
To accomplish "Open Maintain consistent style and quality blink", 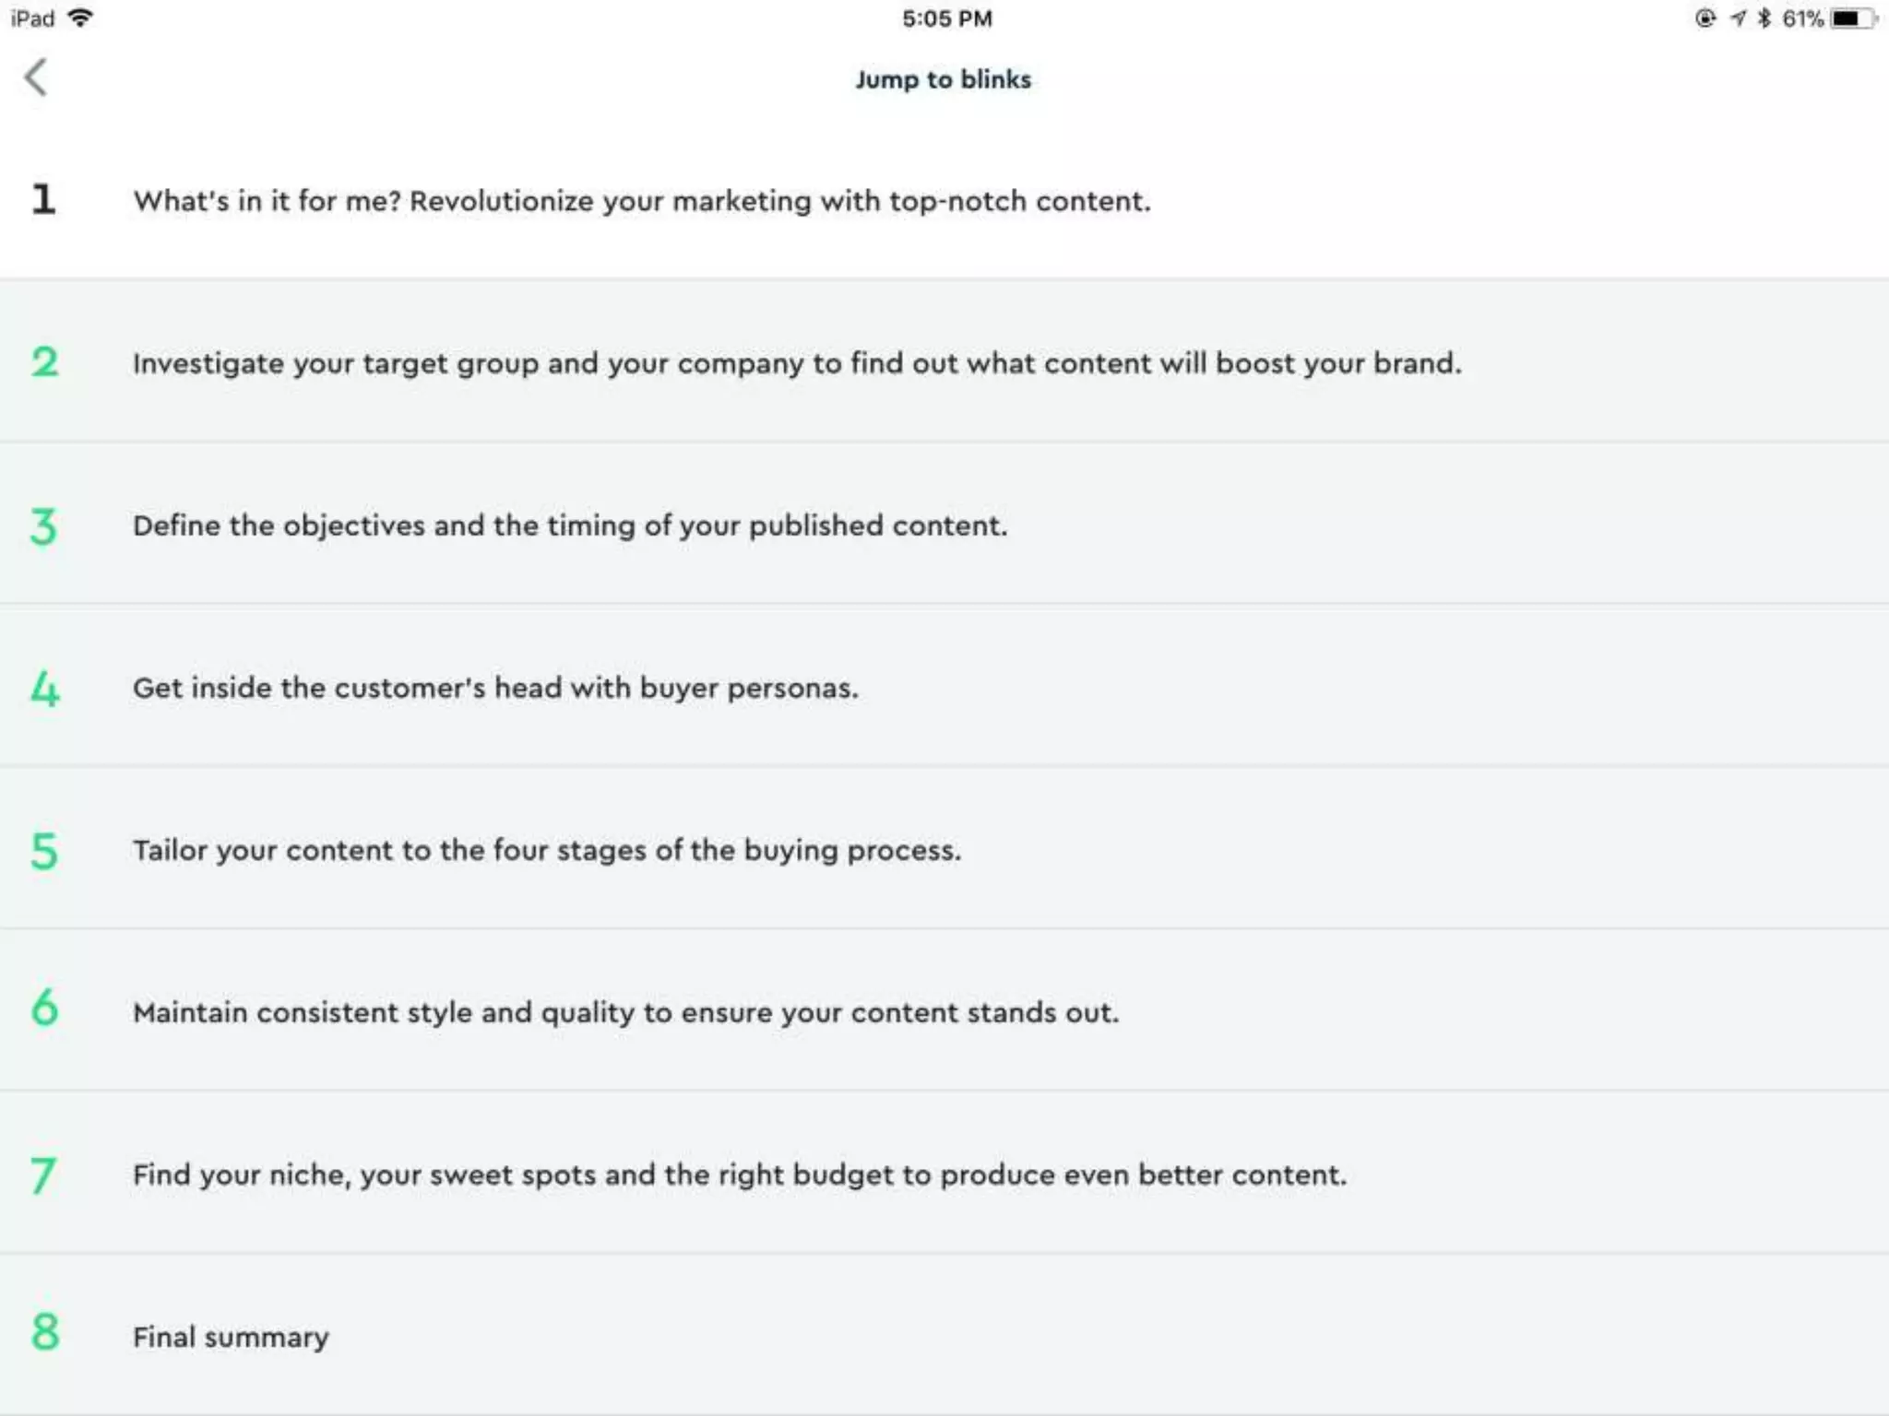I will tap(625, 1012).
